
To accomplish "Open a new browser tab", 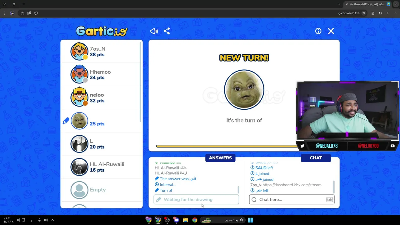I will pos(339,4).
